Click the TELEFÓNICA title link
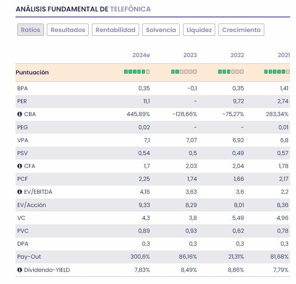Image resolution: width=296 pixels, height=284 pixels. click(130, 9)
